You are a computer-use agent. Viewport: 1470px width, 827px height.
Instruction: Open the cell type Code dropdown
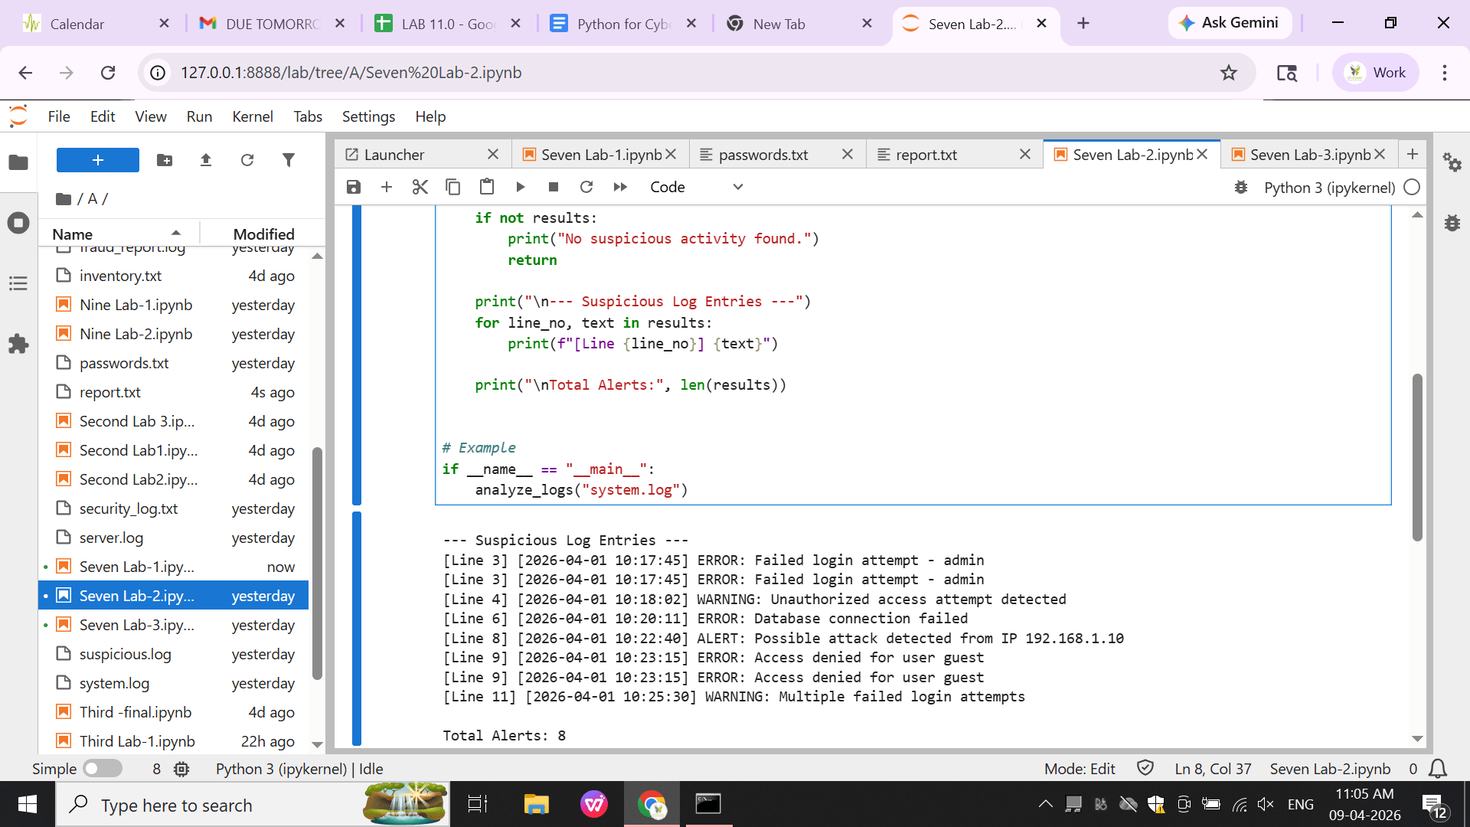pos(696,187)
